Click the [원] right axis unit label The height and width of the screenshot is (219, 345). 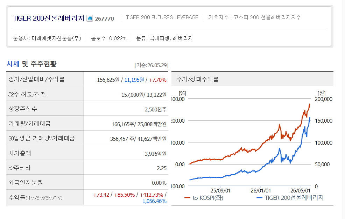tap(321, 93)
